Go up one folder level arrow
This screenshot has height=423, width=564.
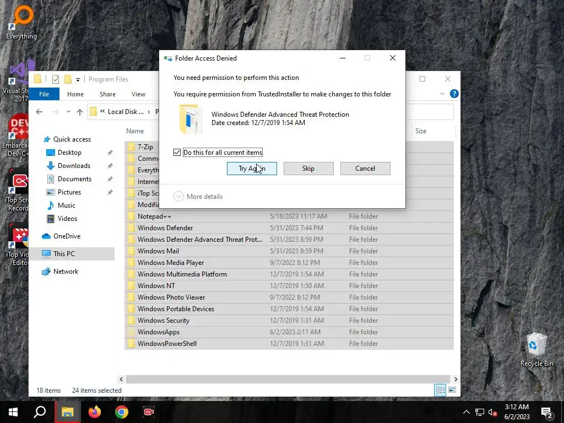pos(80,112)
